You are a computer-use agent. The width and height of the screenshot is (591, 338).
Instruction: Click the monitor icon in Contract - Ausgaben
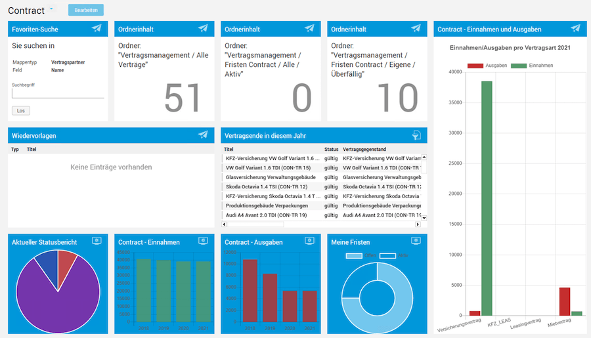point(309,241)
